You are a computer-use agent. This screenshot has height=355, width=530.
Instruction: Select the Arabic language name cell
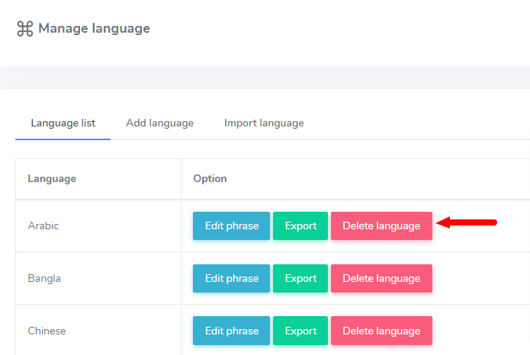coord(43,225)
